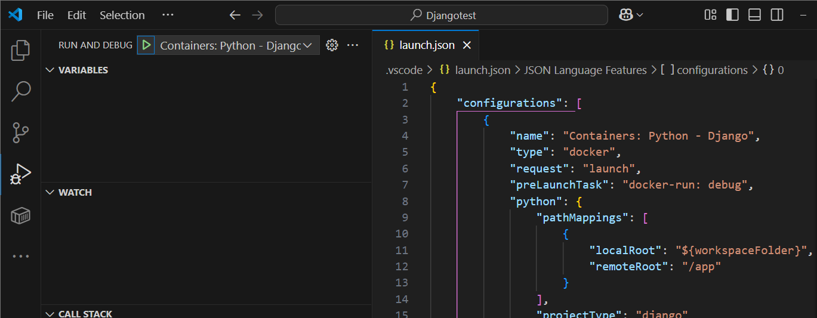817x318 pixels.
Task: Open the Containers view icon
Action: pos(20,215)
